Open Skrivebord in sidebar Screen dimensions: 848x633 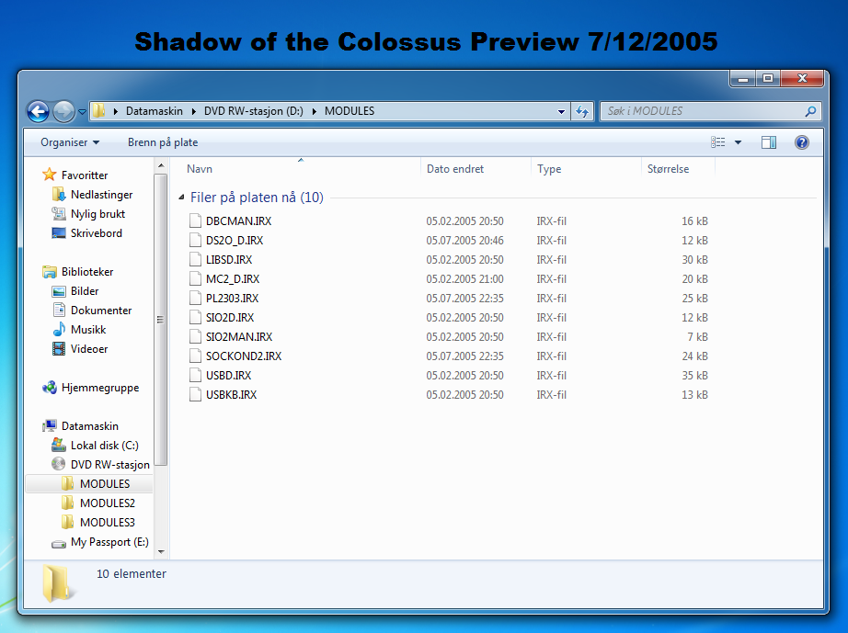pyautogui.click(x=97, y=233)
